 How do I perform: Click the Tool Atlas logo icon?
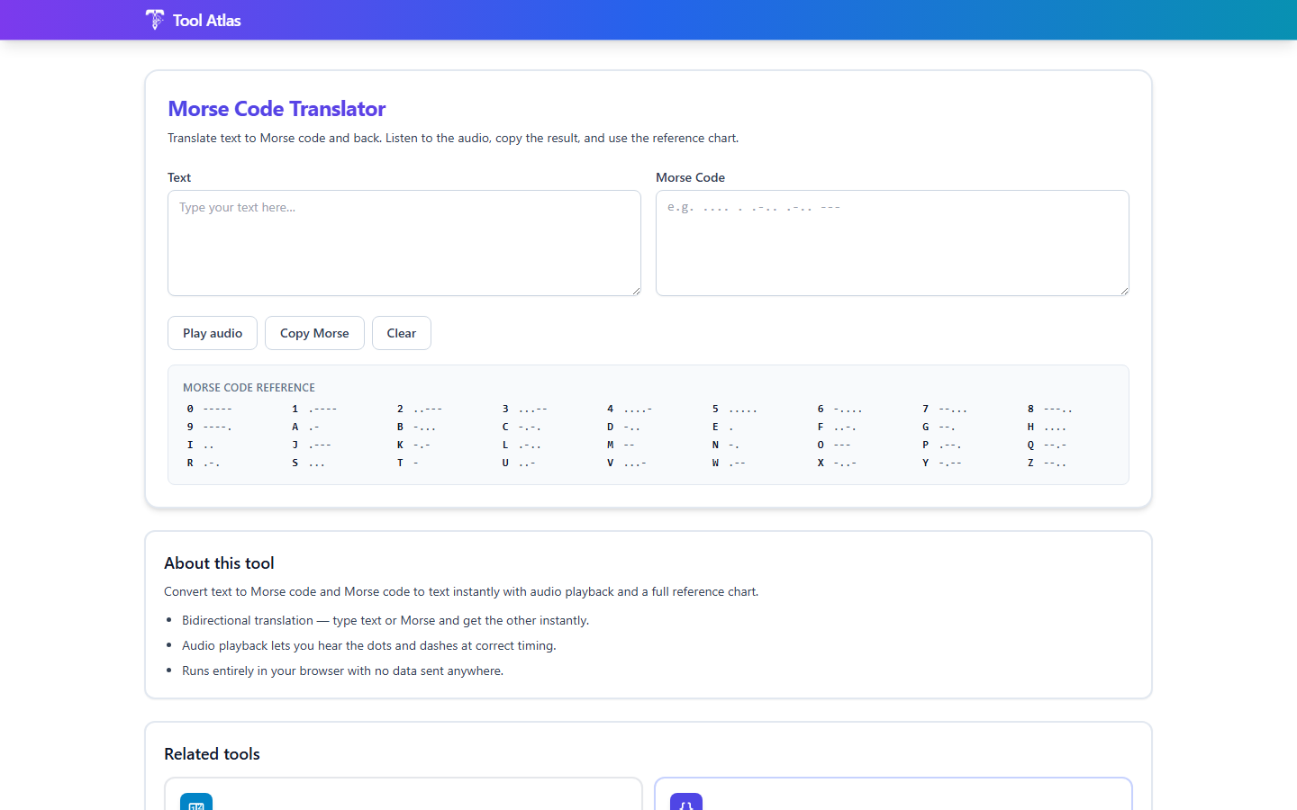coord(155,20)
